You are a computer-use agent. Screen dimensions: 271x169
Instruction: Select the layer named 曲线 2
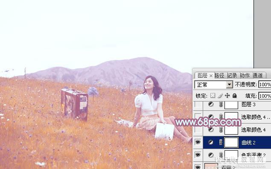[248, 142]
